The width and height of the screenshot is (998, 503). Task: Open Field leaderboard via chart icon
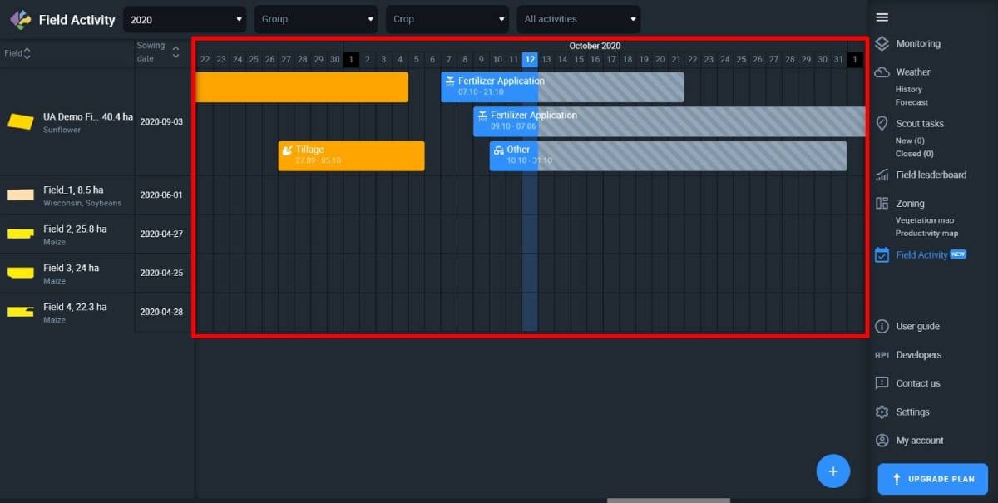point(882,175)
